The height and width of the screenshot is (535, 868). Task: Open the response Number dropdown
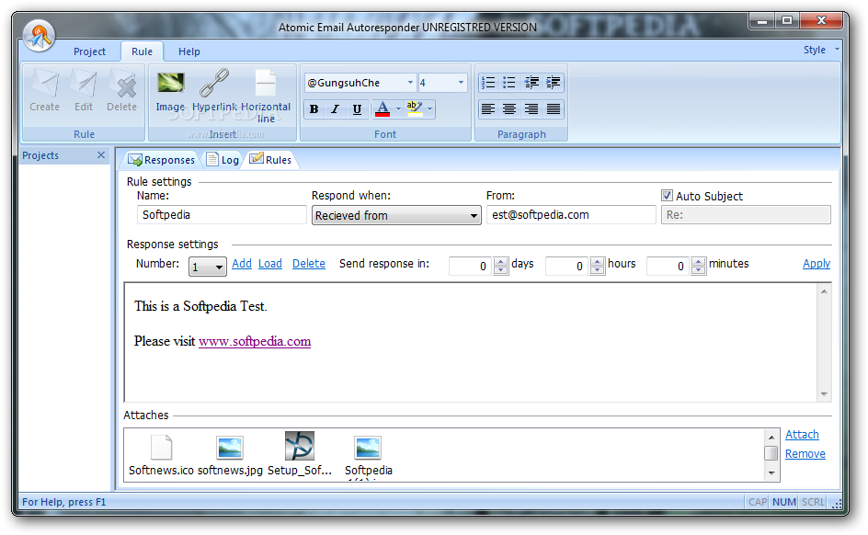click(x=208, y=267)
